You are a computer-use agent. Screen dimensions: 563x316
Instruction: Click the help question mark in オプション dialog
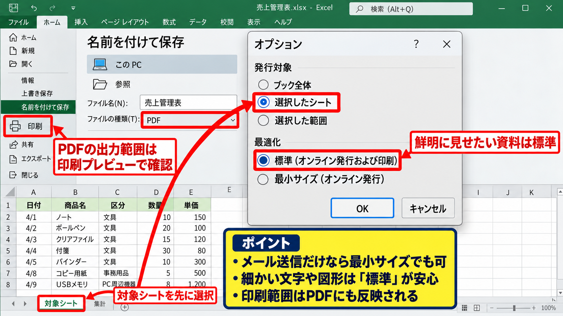(x=416, y=44)
